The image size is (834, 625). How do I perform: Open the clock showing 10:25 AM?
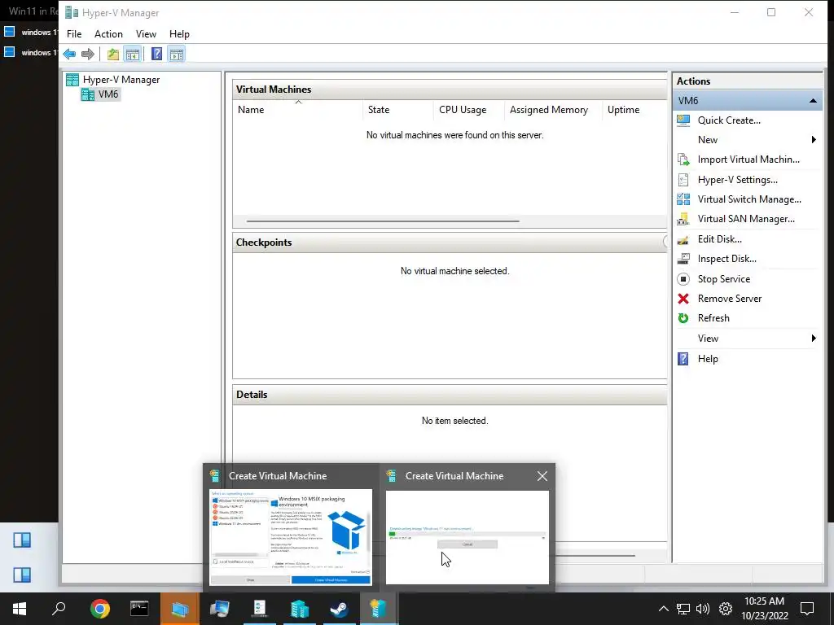tap(764, 609)
